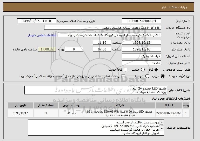Viewport: 200px width, 141px height.
Task: Click the request creator name field
Action: click(109, 35)
